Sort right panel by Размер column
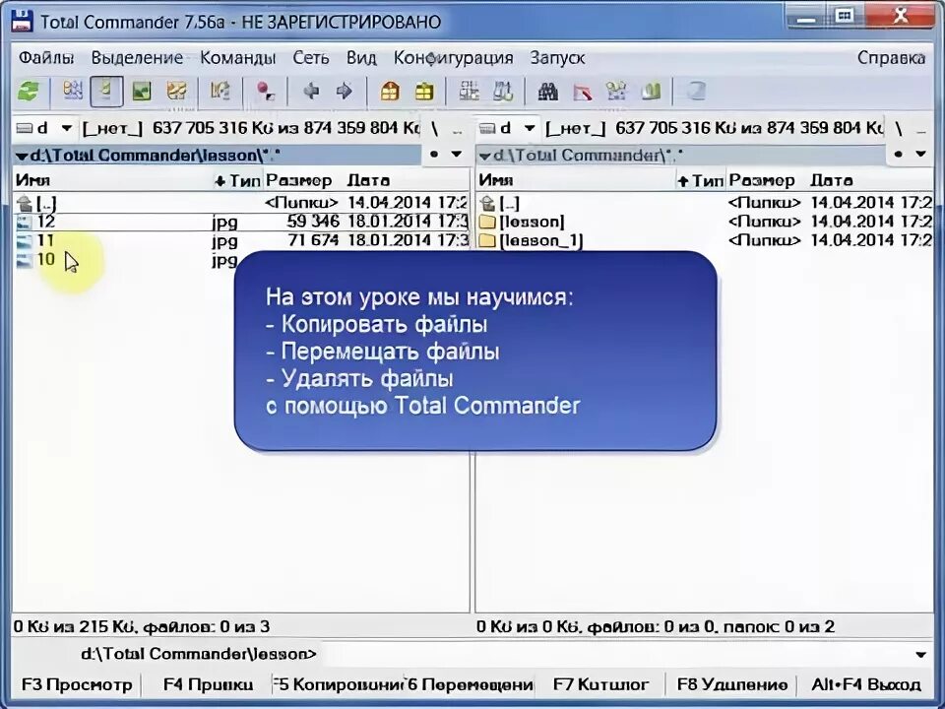The image size is (945, 709). (767, 180)
